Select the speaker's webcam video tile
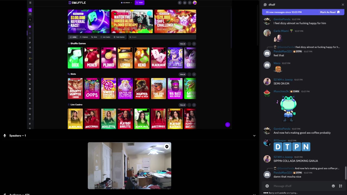This screenshot has height=195, width=347. (x=129, y=166)
